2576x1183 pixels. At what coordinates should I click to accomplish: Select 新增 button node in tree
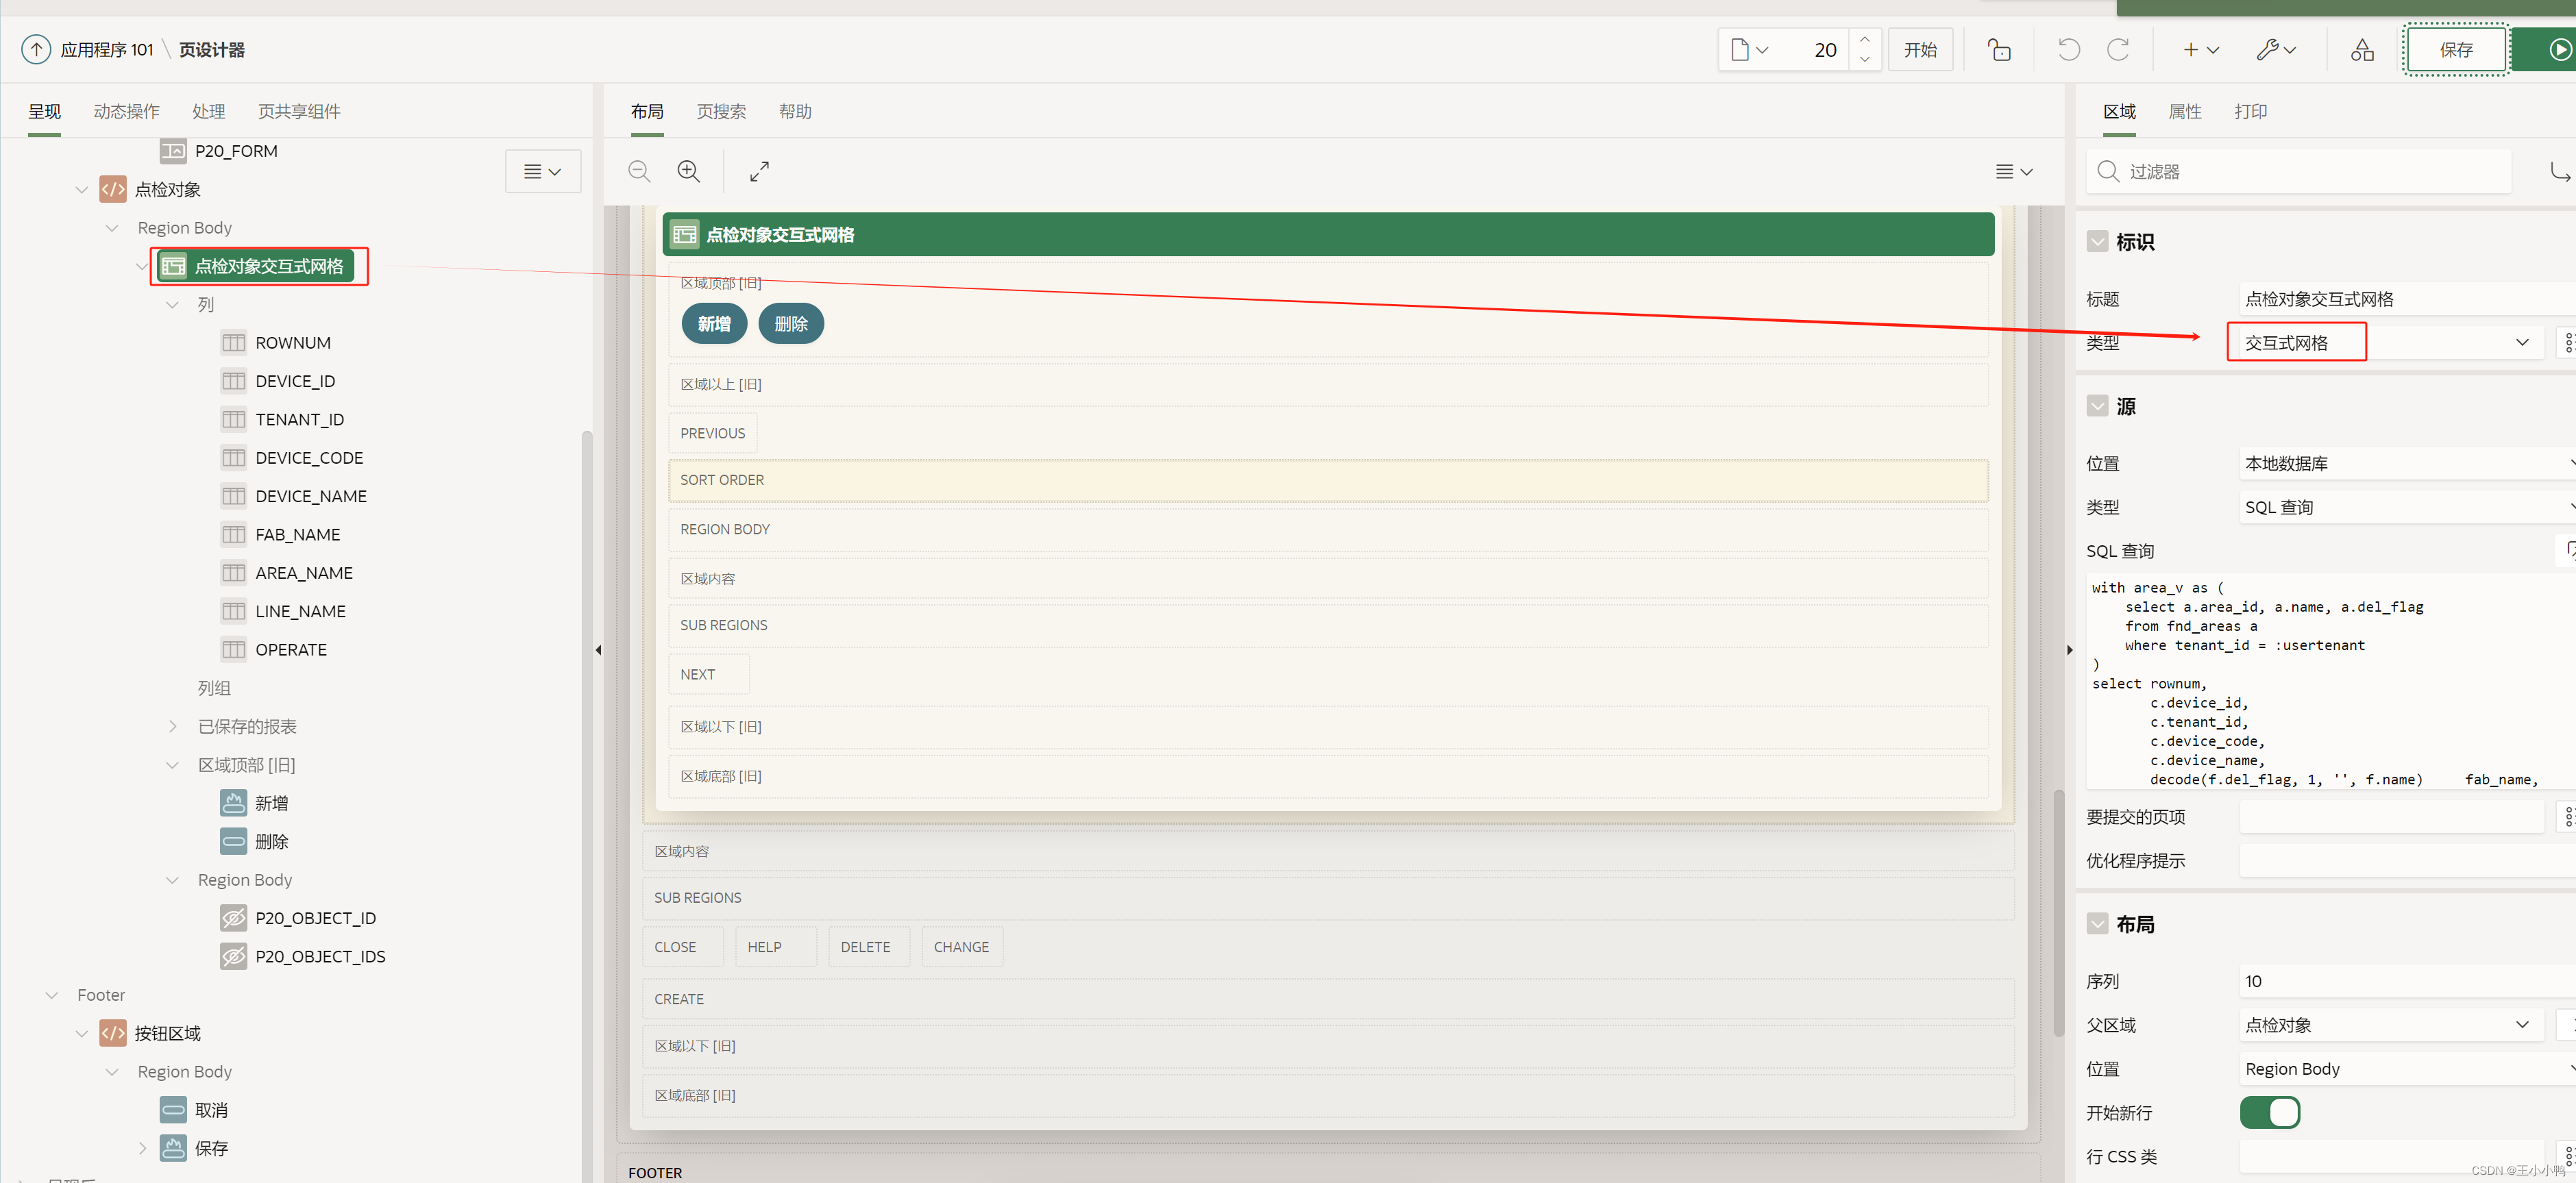pyautogui.click(x=271, y=803)
